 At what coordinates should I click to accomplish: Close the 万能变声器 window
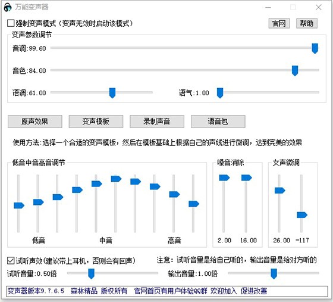click(318, 7)
